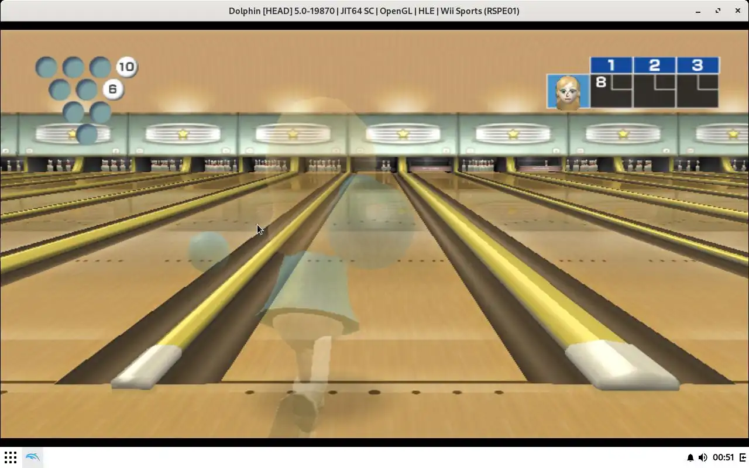This screenshot has width=749, height=468.
Task: Click frame 2 header on scoreboard
Action: tap(655, 65)
